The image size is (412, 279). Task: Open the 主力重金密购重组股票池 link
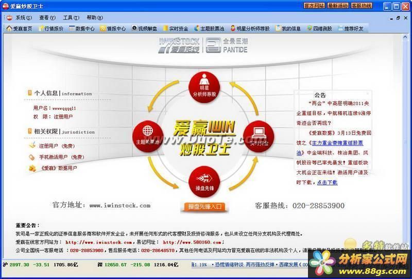(x=338, y=143)
